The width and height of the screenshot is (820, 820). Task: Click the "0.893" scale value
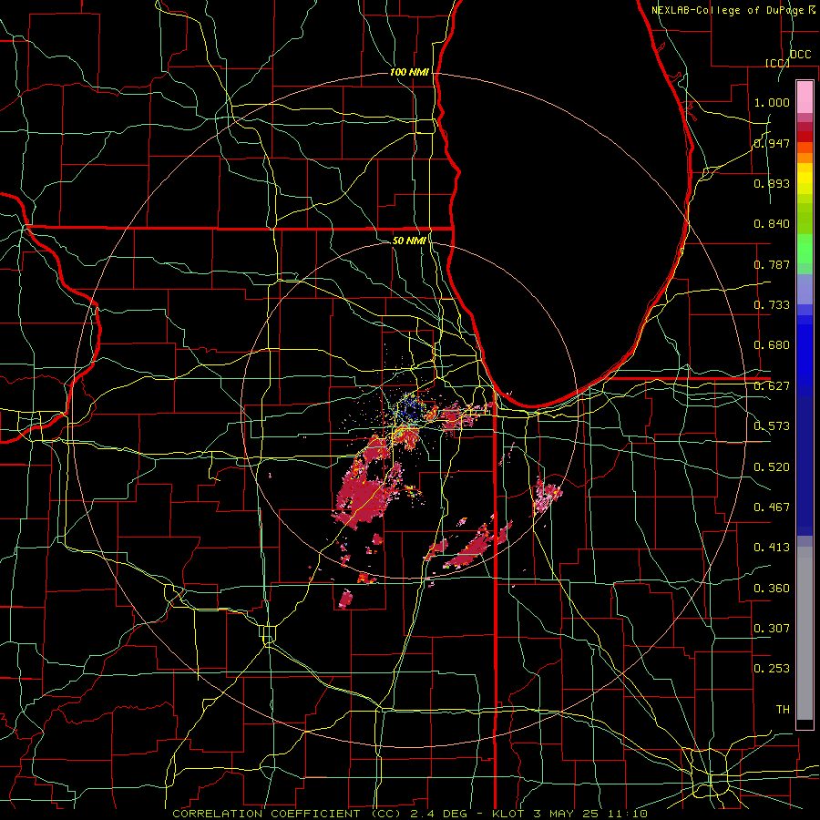[772, 183]
